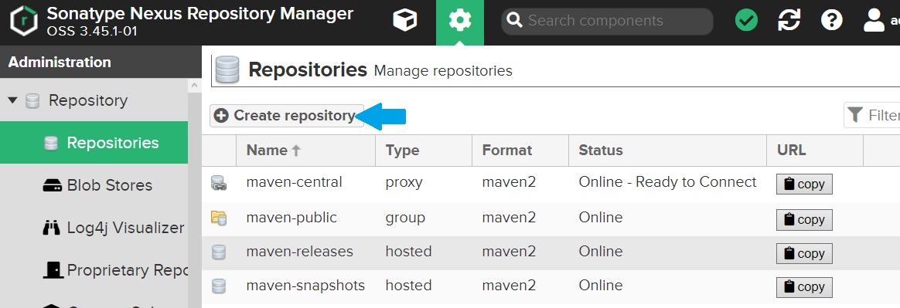Click the refresh icon in header
The image size is (900, 308).
click(789, 21)
